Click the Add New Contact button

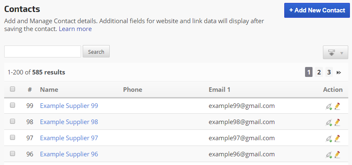[317, 10]
